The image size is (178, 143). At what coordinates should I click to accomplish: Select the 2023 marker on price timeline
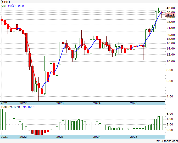[60, 103]
